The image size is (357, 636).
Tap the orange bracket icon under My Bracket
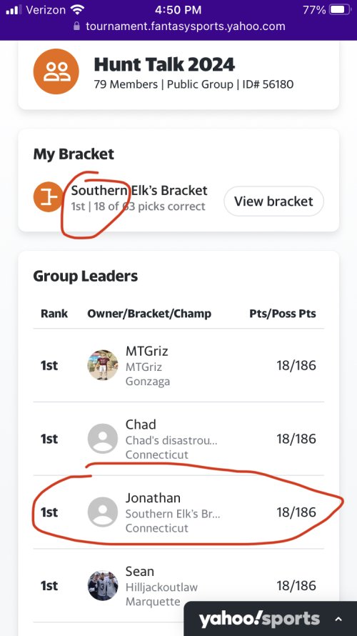[49, 197]
